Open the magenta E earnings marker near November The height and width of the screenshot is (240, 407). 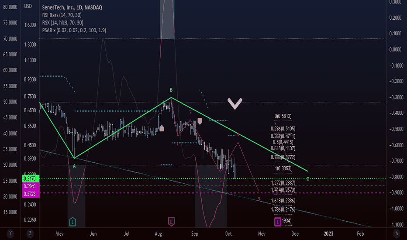pos(278,222)
